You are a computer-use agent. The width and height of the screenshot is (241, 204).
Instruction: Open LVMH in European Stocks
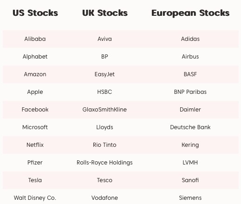(190, 163)
